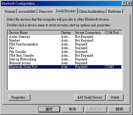
Task: Sort by the Secure Connection column header
Action: click(88, 33)
